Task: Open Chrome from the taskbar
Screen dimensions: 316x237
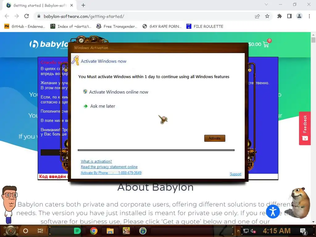Action: (x=94, y=231)
